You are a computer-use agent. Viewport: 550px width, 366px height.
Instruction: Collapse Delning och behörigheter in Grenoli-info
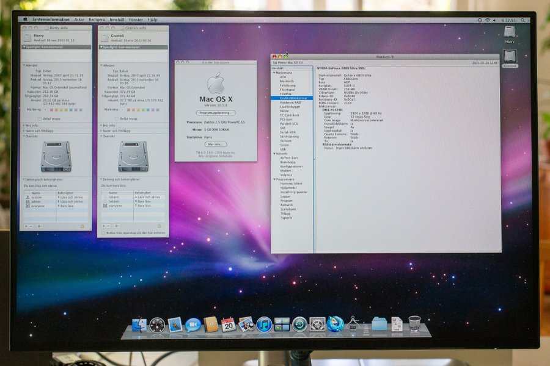101,179
